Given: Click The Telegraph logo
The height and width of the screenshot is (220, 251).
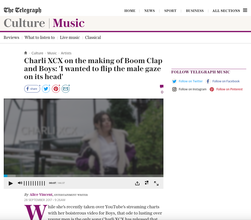Looking at the screenshot, I should click(x=22, y=10).
